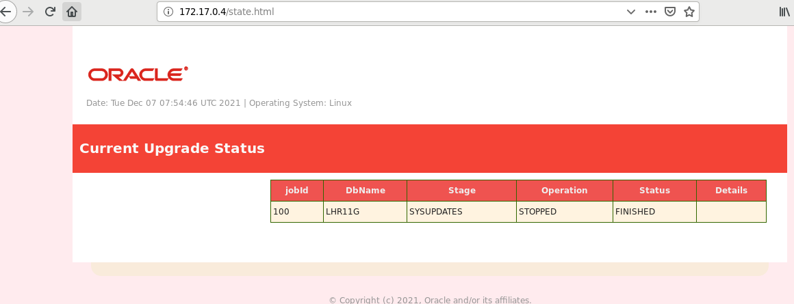
Task: Click the Details column header
Action: point(731,191)
